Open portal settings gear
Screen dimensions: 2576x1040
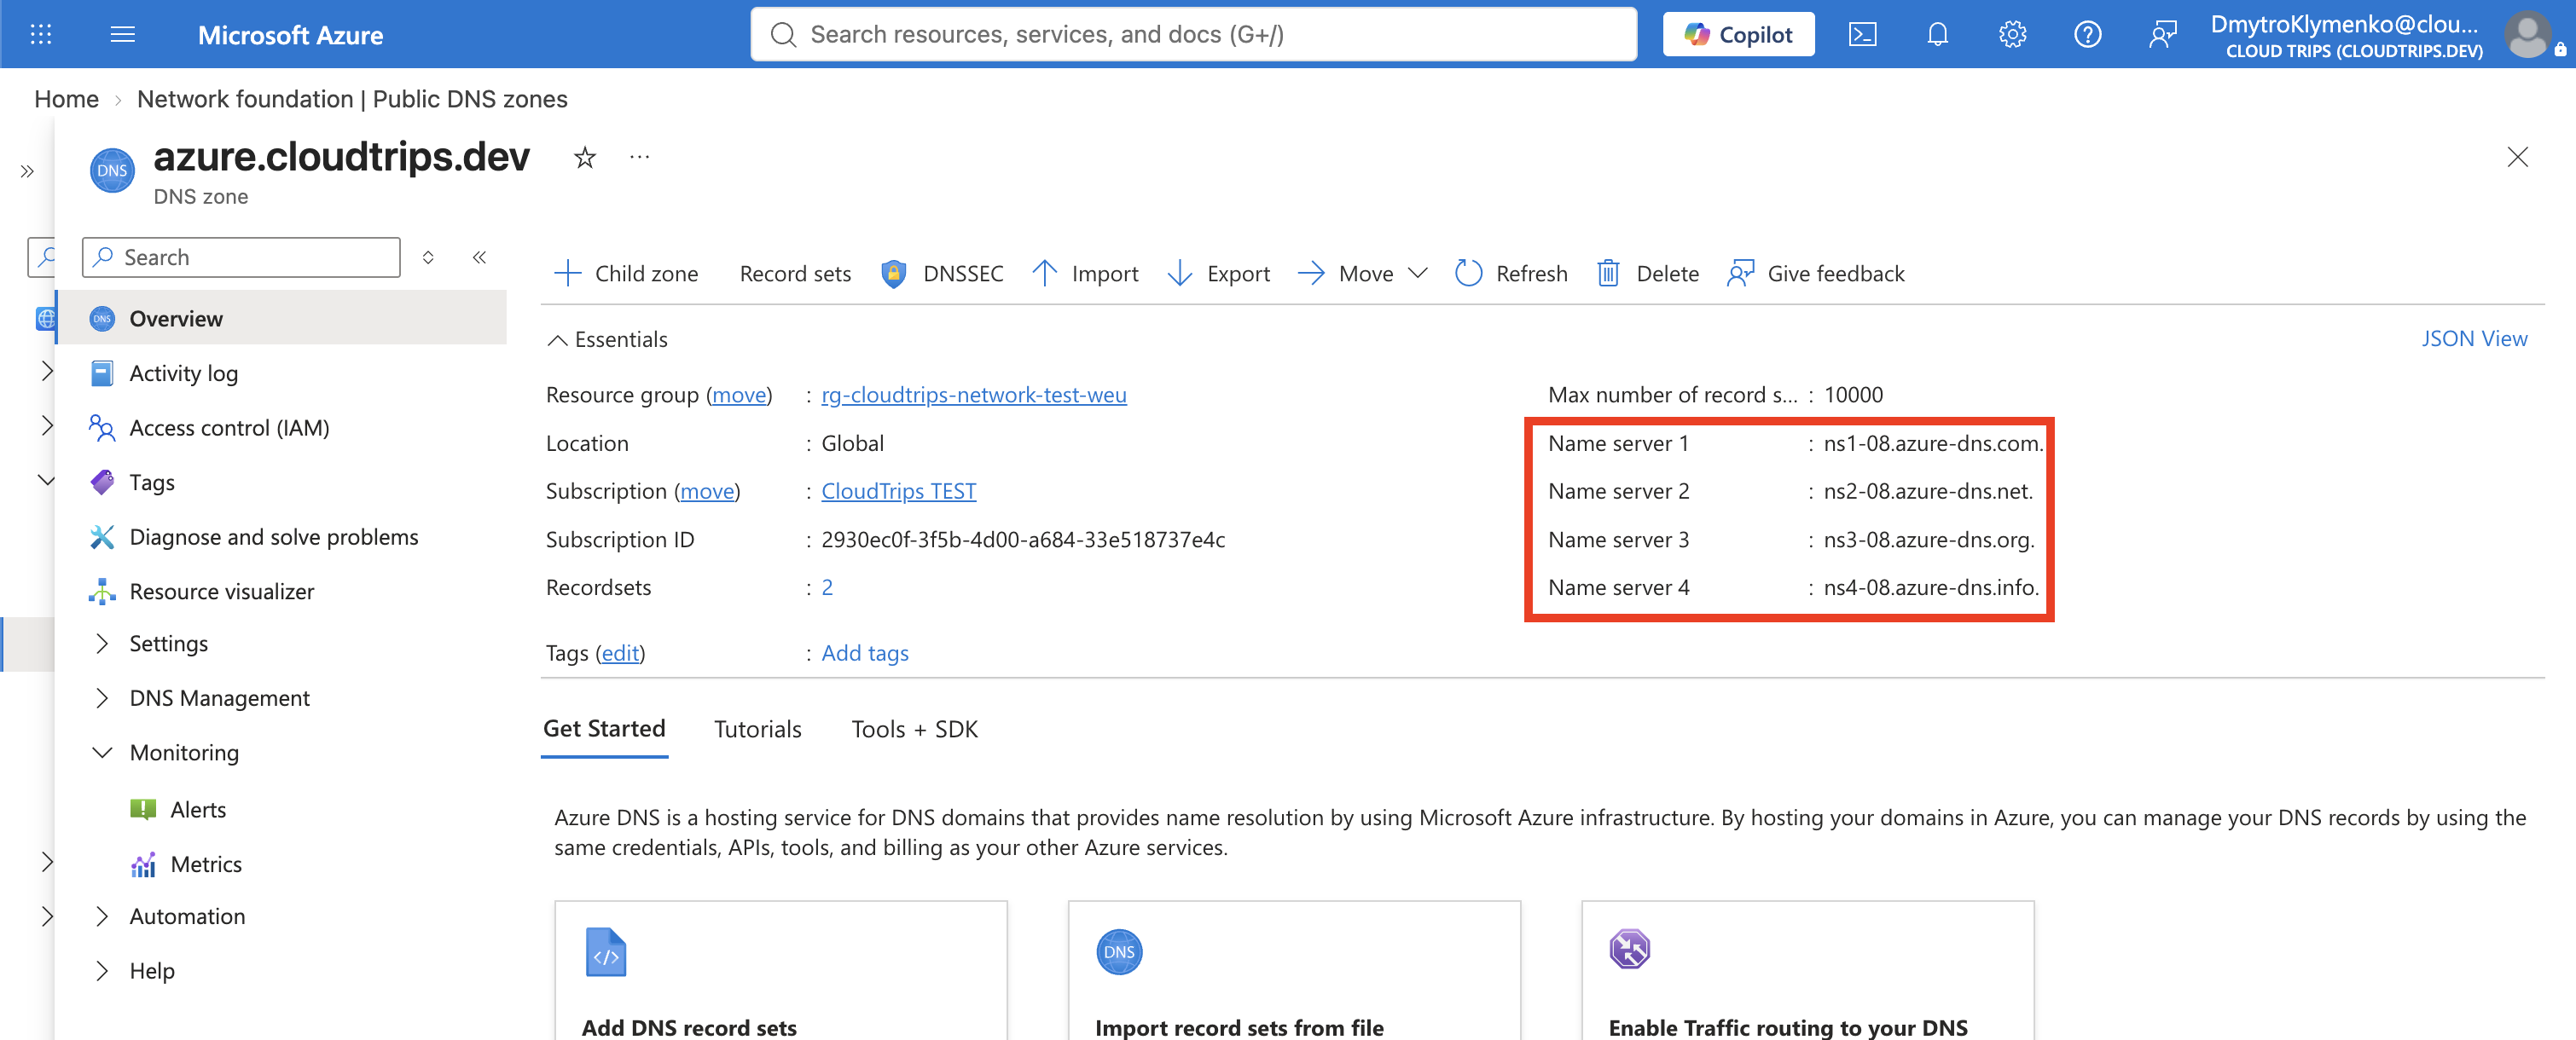2012,35
